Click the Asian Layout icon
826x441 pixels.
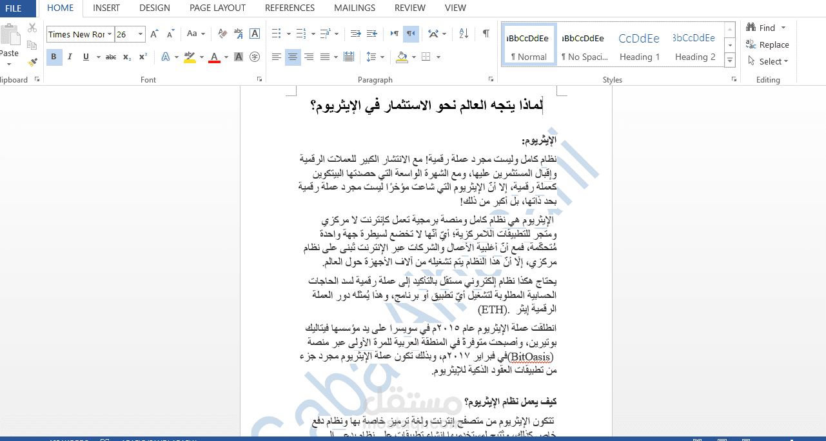point(433,34)
